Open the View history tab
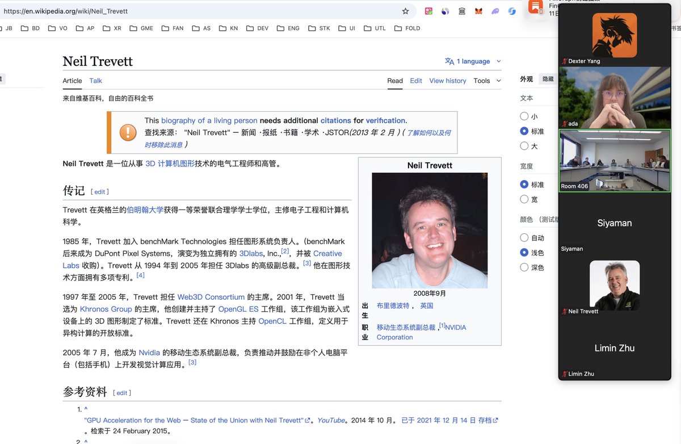Viewport: 681px width, 444px height. (448, 81)
